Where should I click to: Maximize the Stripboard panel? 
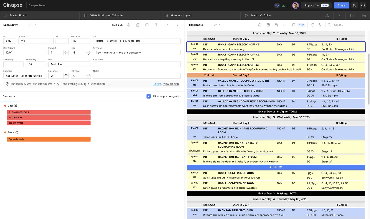(215, 25)
